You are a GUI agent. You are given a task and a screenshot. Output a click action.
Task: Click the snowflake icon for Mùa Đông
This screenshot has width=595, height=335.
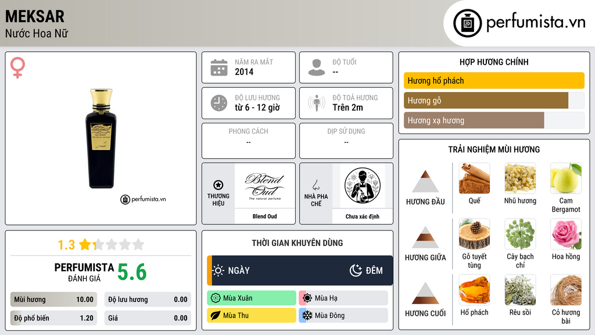[x=307, y=316]
